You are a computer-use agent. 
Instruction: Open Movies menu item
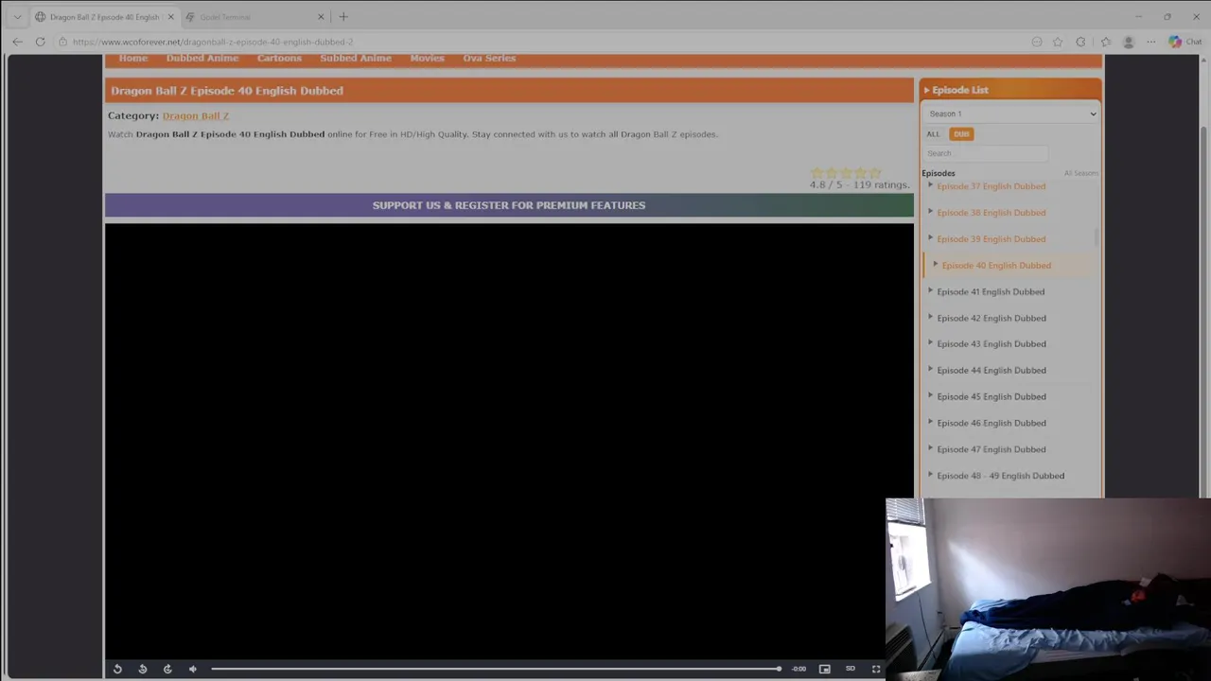click(427, 59)
